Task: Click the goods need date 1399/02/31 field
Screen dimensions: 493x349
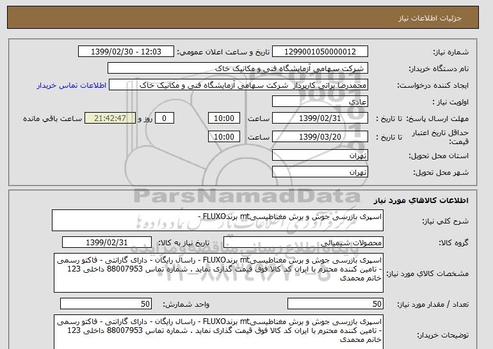Action: pos(107,243)
